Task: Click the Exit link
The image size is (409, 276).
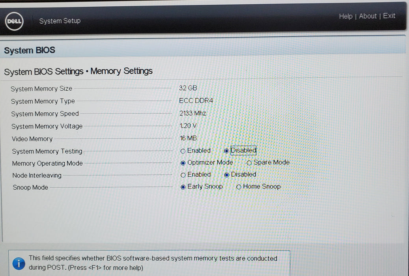Action: [389, 16]
